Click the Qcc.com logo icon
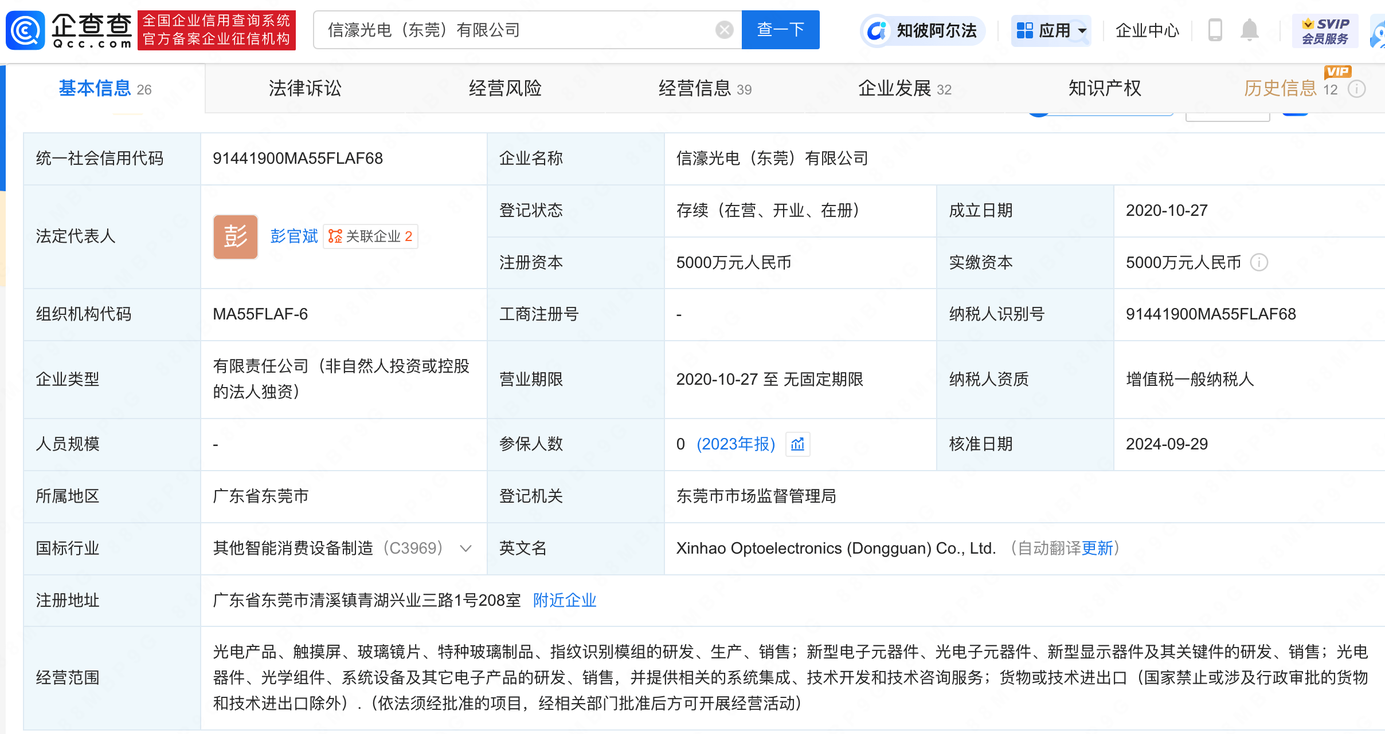Viewport: 1385px width, 734px height. [x=25, y=30]
